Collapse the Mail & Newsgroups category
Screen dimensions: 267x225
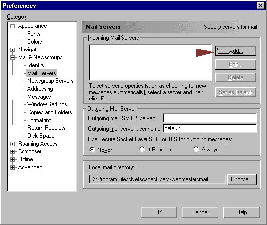point(12,57)
